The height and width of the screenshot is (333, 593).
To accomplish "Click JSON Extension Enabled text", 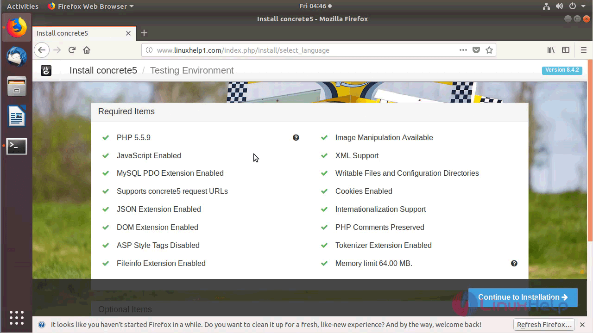I will point(159,209).
